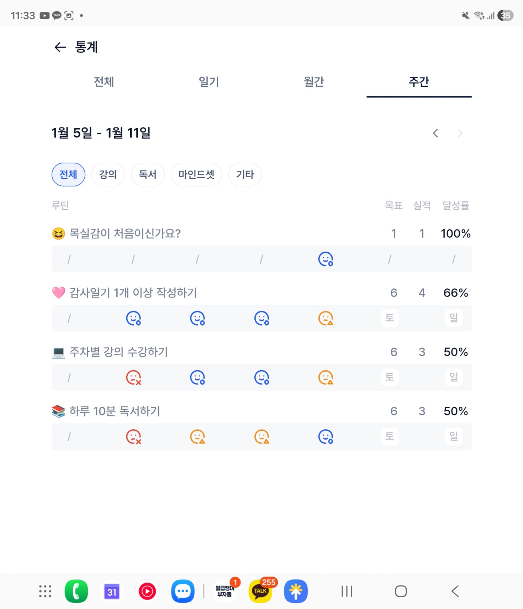The width and height of the screenshot is (523, 609).
Task: Open KakaoTalk from the dock
Action: point(260,591)
